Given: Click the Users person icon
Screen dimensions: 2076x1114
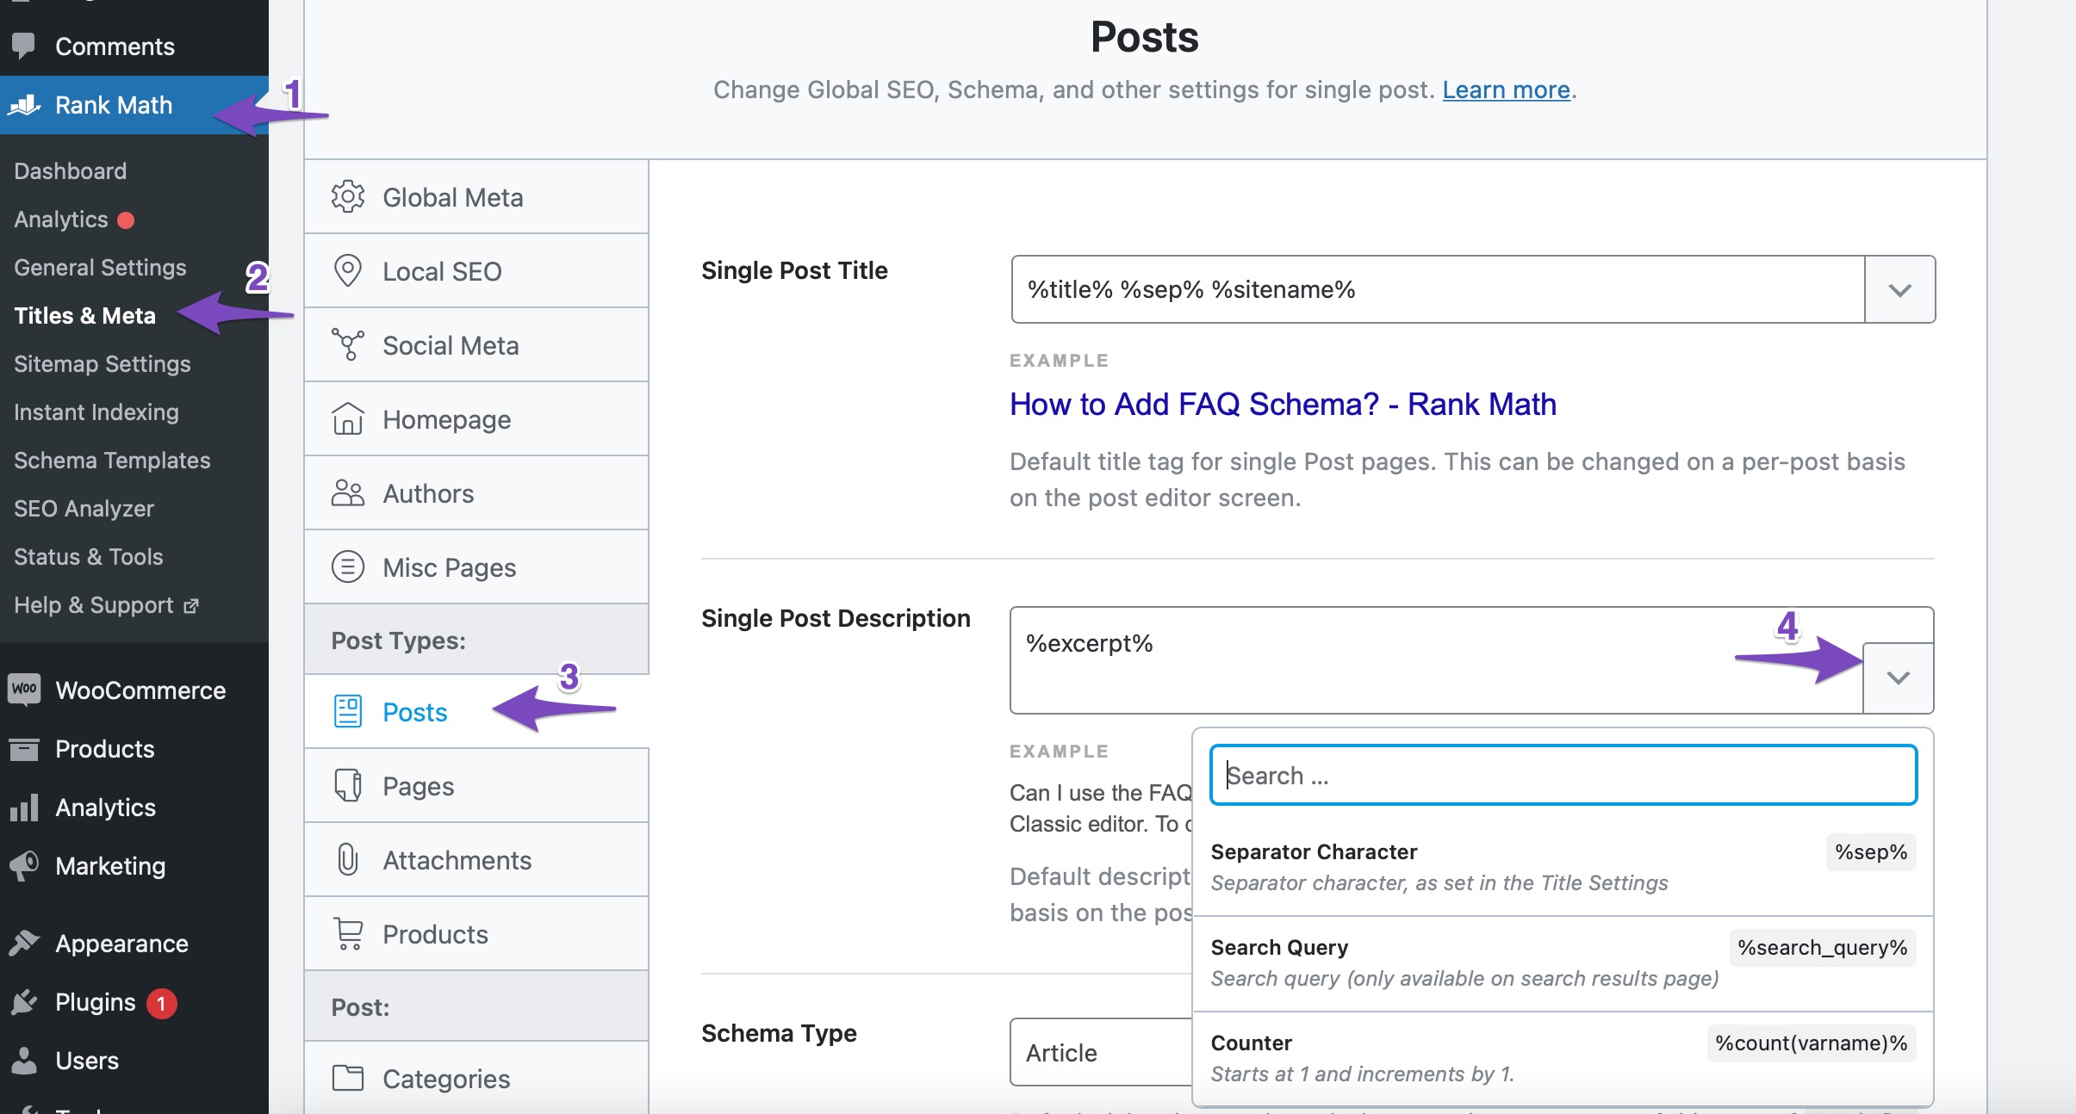Looking at the screenshot, I should [x=24, y=1060].
